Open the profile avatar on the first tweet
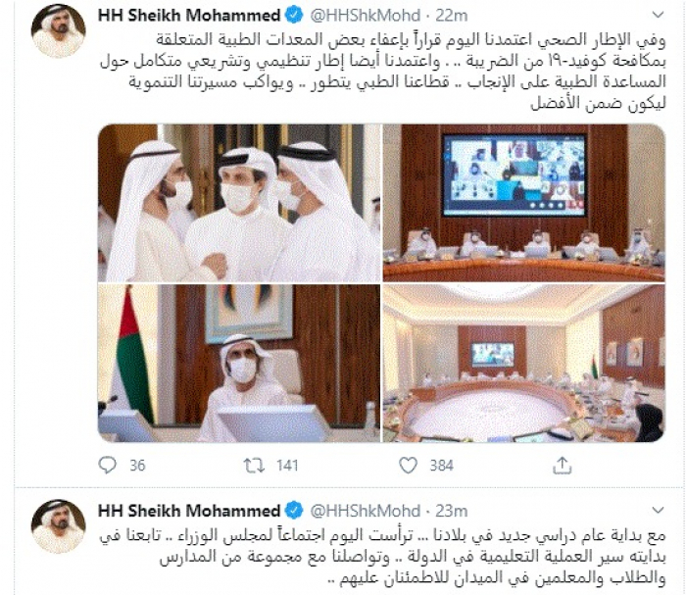 pos(58,31)
